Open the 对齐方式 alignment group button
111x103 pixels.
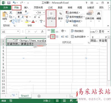click(51, 18)
